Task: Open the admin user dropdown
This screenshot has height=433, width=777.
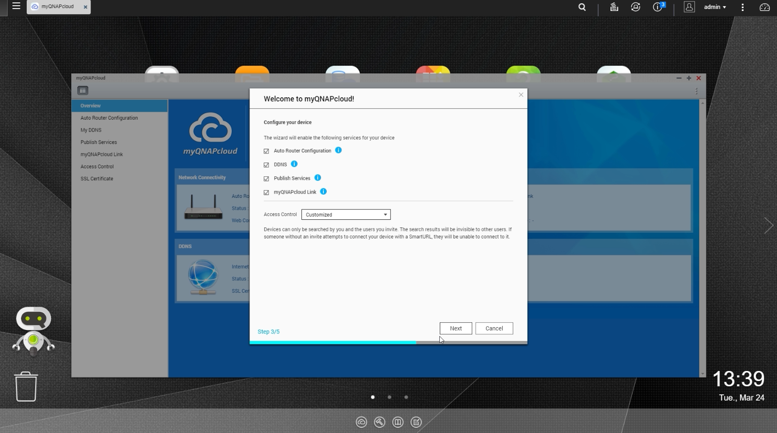Action: pyautogui.click(x=715, y=7)
